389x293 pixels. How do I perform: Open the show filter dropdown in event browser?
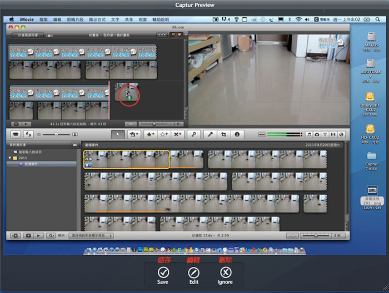(x=91, y=235)
